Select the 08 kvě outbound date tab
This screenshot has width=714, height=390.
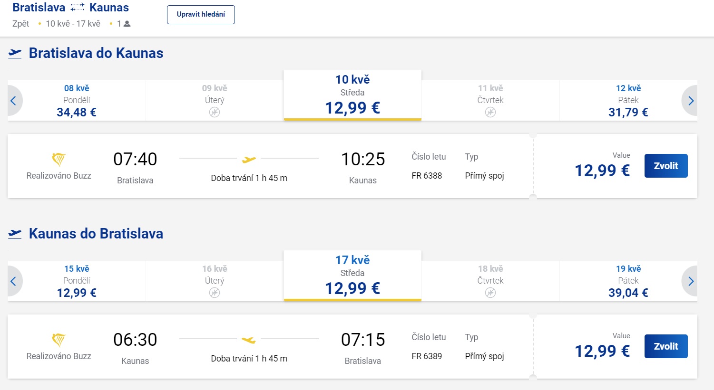click(77, 100)
